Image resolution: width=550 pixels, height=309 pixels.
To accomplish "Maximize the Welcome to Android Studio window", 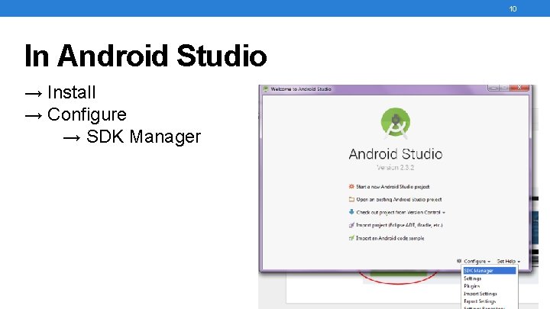I will 504,88.
